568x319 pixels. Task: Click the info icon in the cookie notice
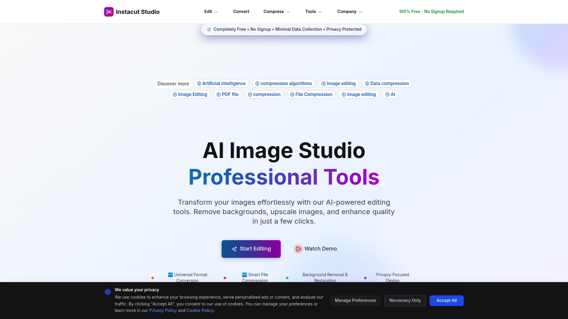coord(107,292)
